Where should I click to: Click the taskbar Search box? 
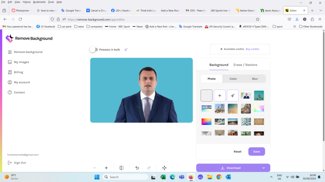click(125, 177)
